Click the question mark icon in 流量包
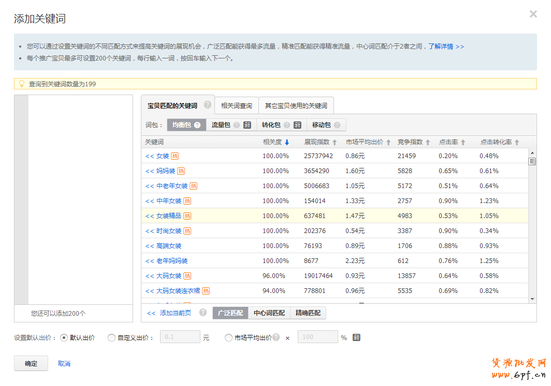Viewport: 551px width, 386px height. click(237, 125)
